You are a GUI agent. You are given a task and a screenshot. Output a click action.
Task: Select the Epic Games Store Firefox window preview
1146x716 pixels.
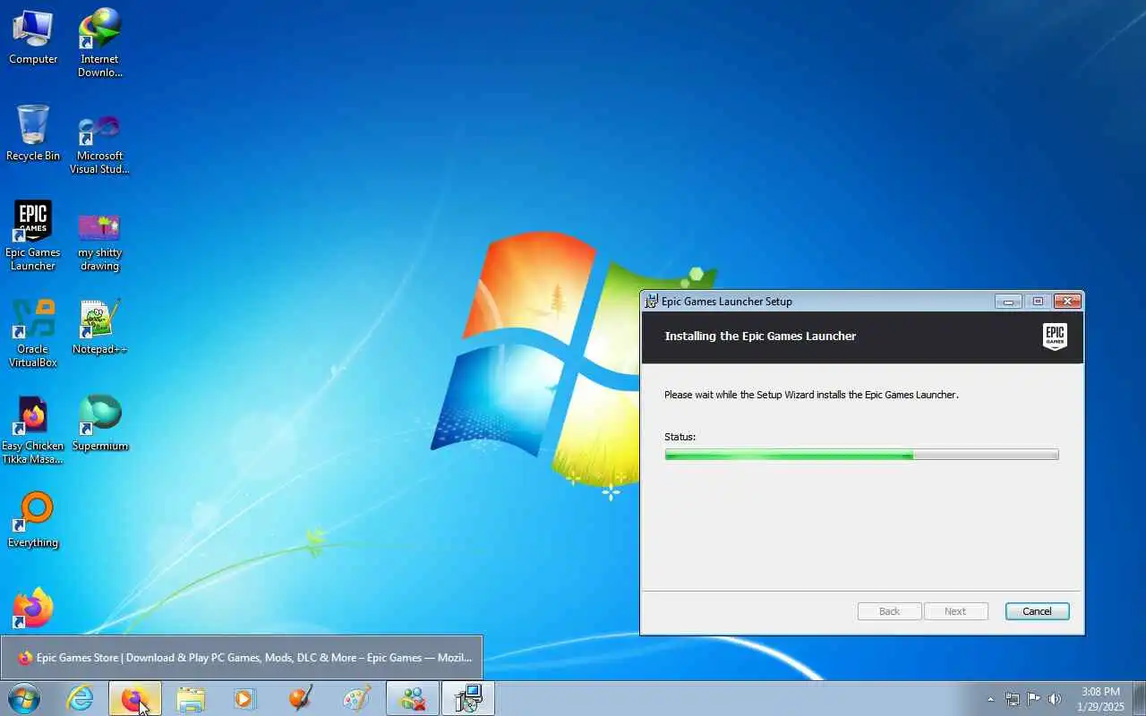[x=242, y=658]
